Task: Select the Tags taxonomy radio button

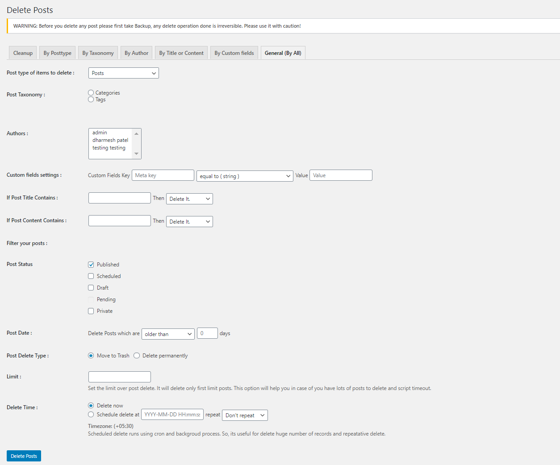Action: (x=91, y=100)
